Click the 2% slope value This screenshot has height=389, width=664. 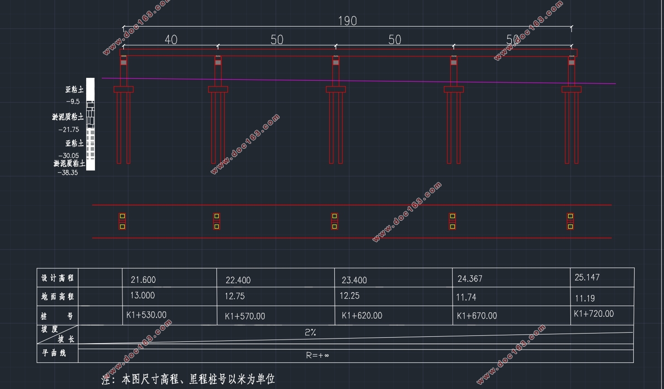click(310, 333)
